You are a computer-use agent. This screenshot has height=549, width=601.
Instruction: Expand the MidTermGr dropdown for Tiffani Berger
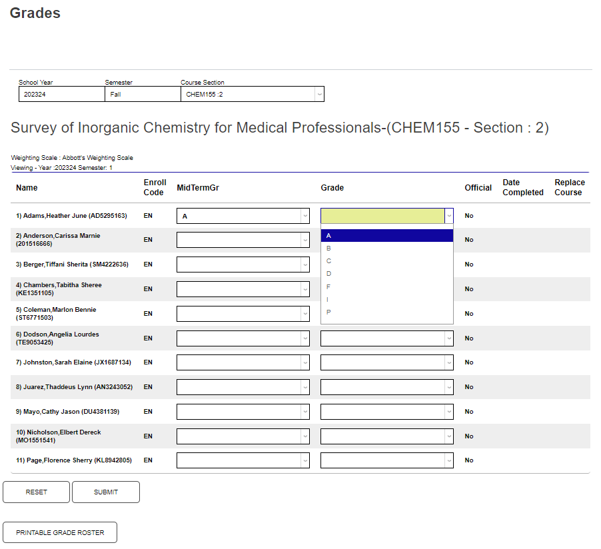pyautogui.click(x=304, y=264)
